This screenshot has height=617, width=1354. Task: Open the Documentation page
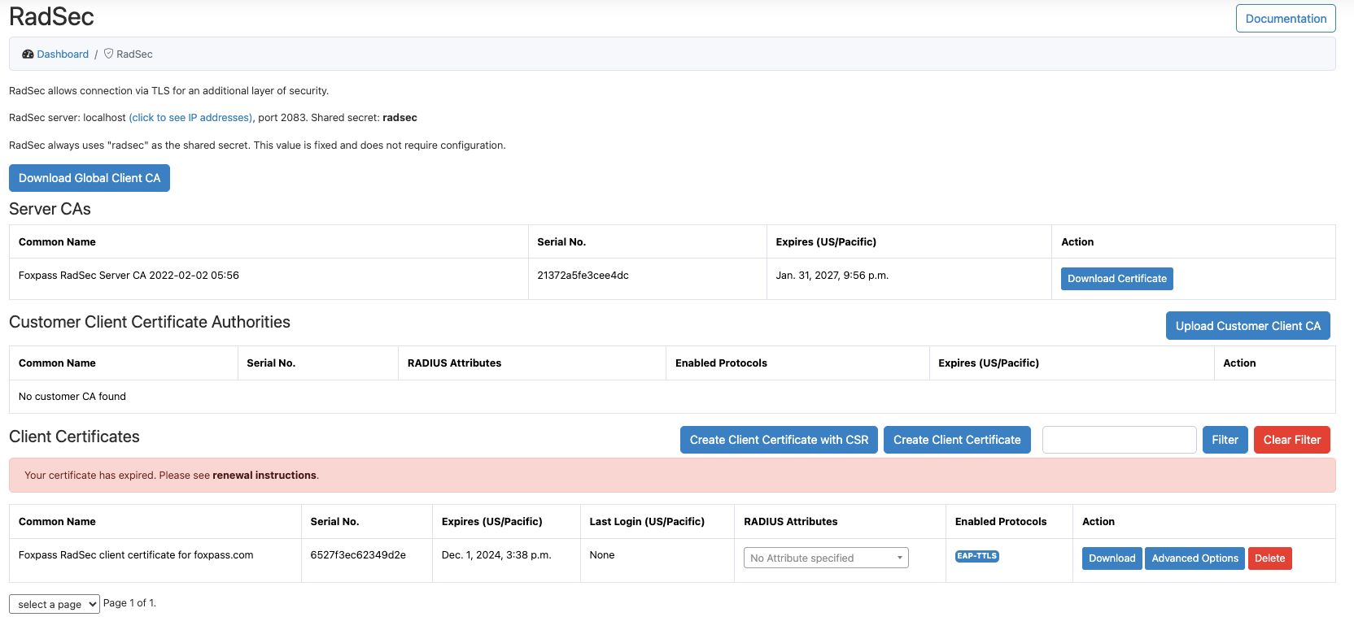[1286, 19]
